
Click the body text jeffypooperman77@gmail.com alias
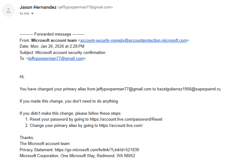point(124,89)
